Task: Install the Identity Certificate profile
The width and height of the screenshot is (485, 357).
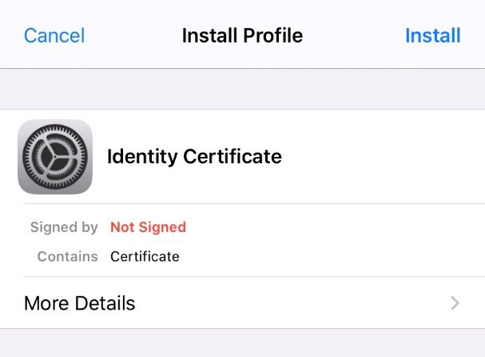Action: coord(433,35)
